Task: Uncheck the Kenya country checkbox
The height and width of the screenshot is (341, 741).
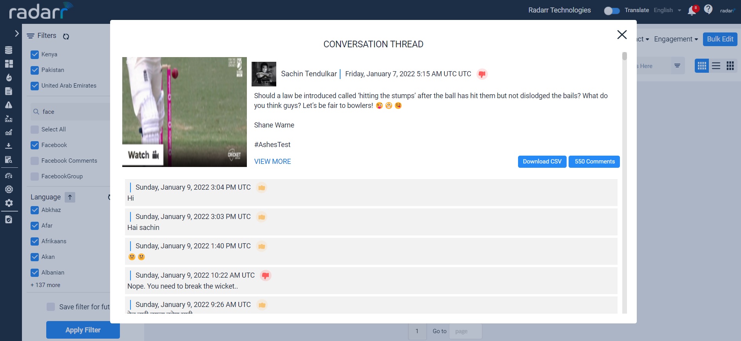Action: (x=35, y=54)
